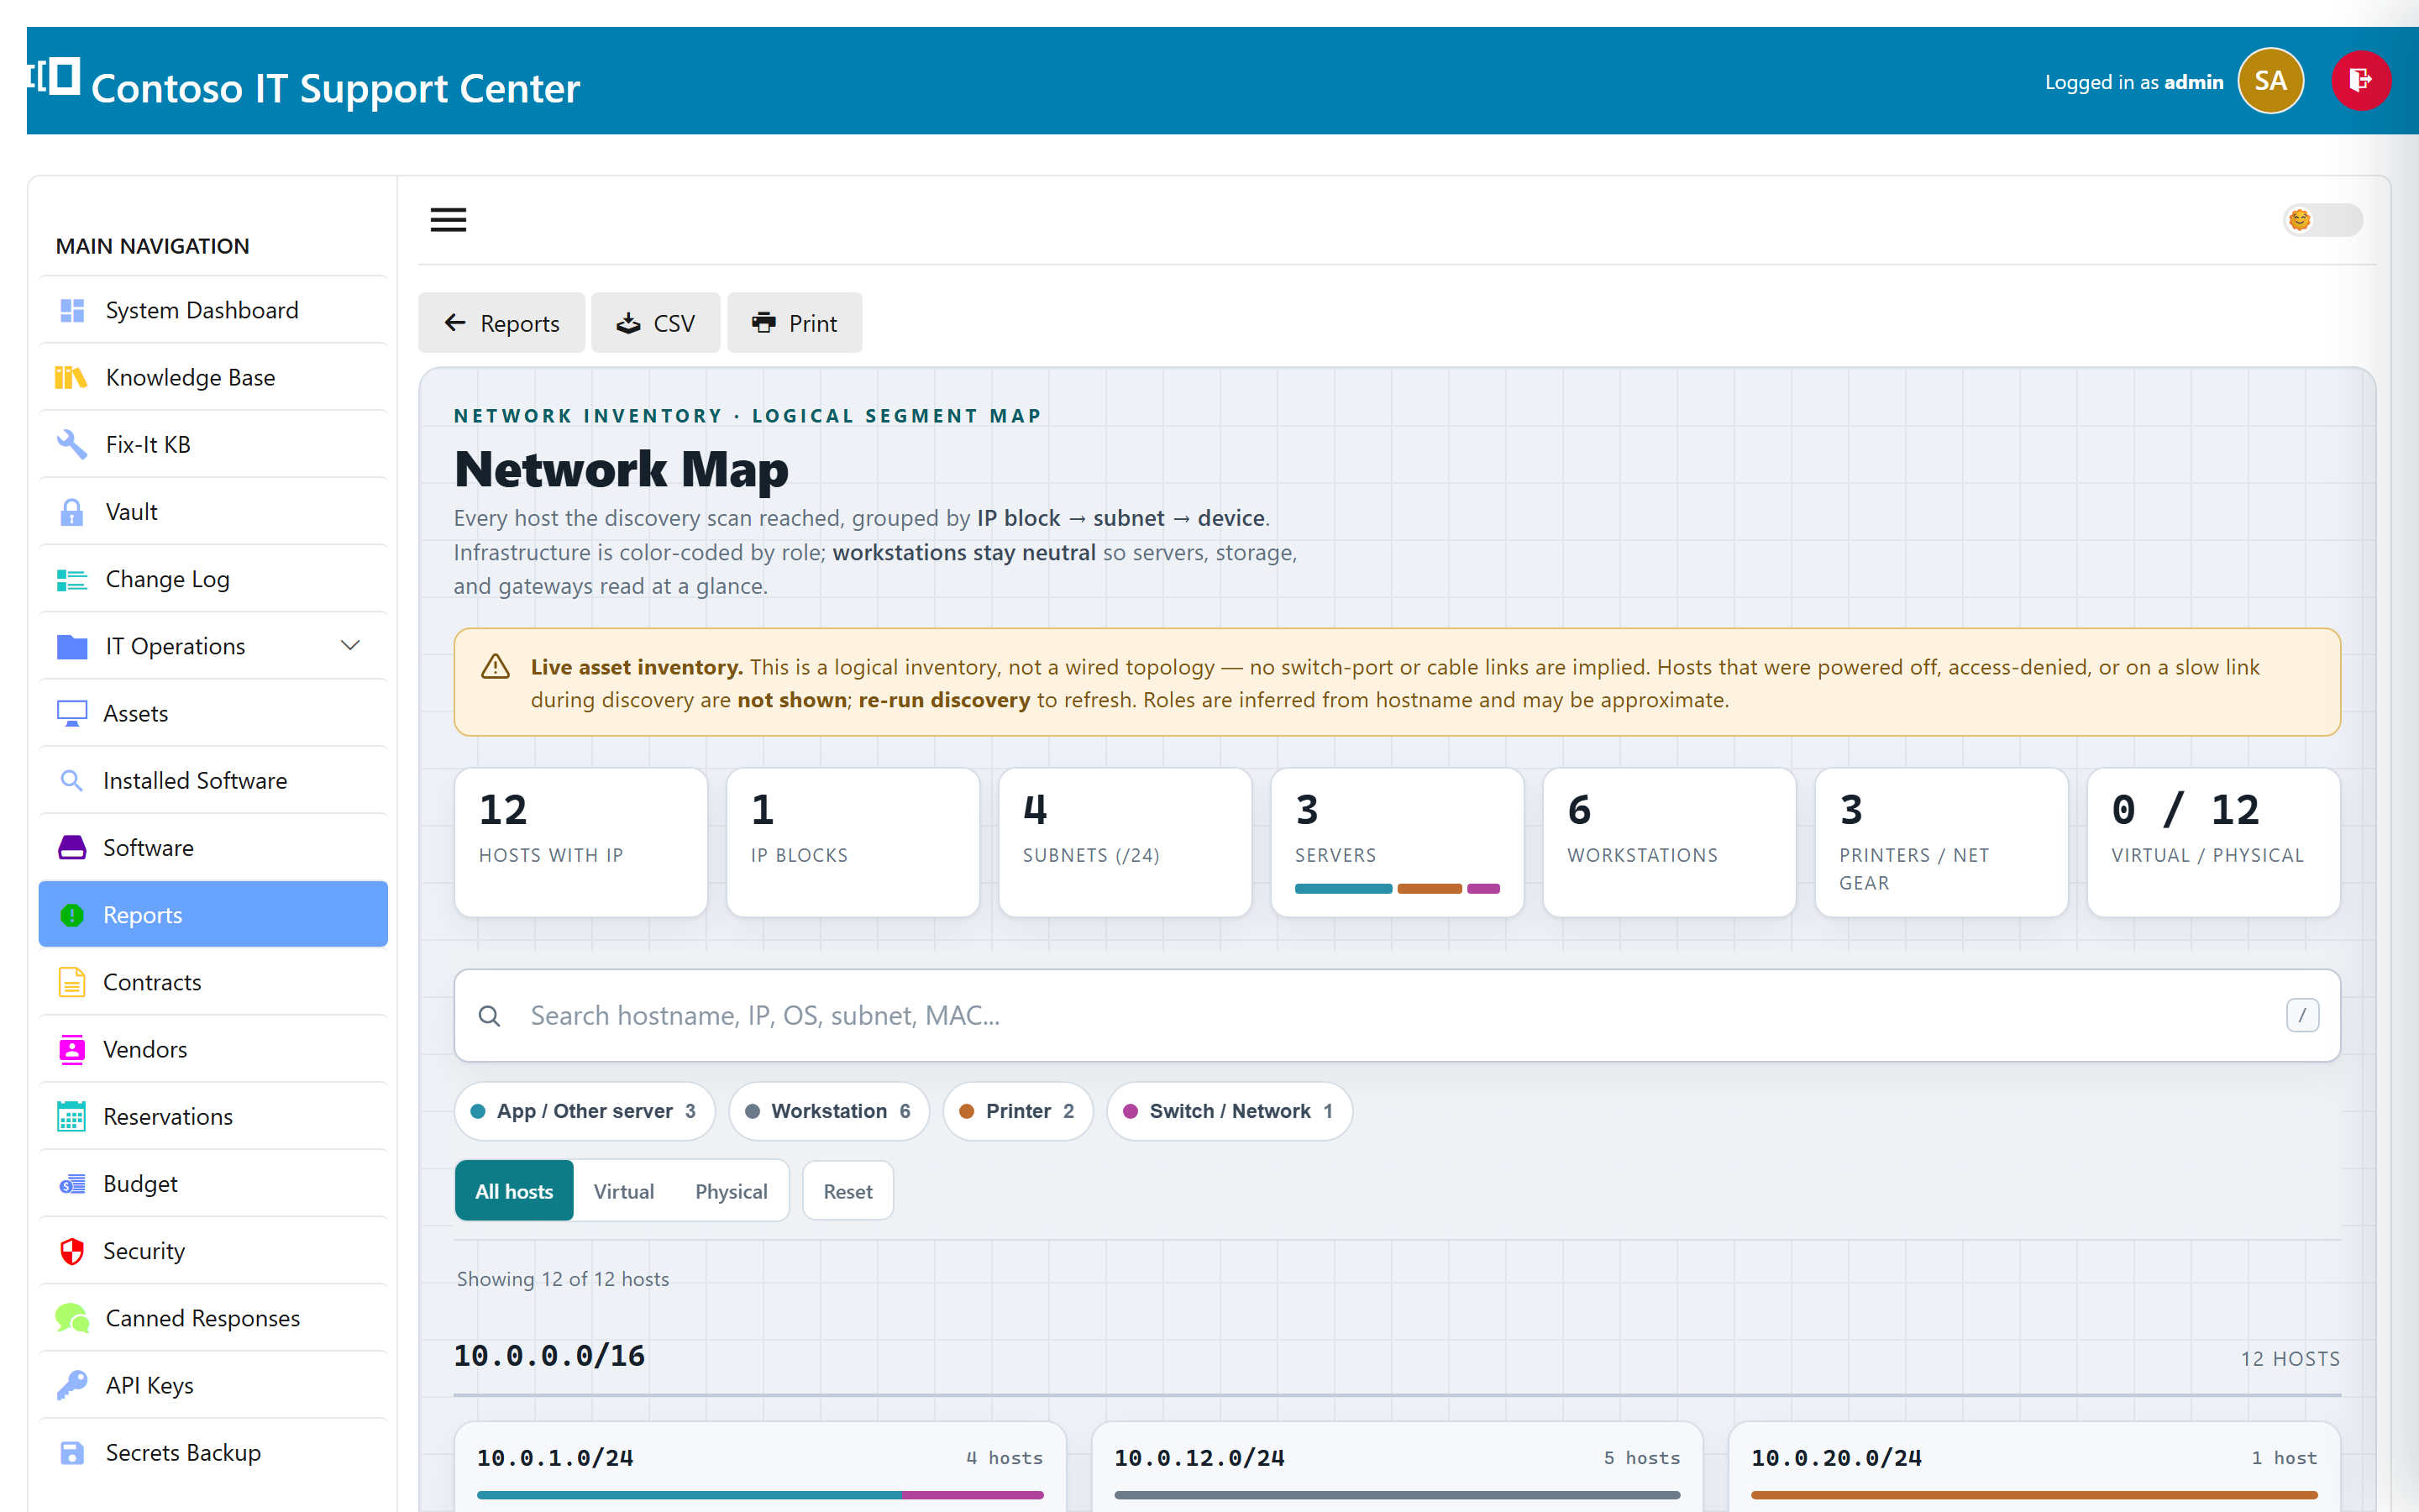The width and height of the screenshot is (2419, 1512).
Task: Expand the IT Operations chevron
Action: tap(350, 646)
